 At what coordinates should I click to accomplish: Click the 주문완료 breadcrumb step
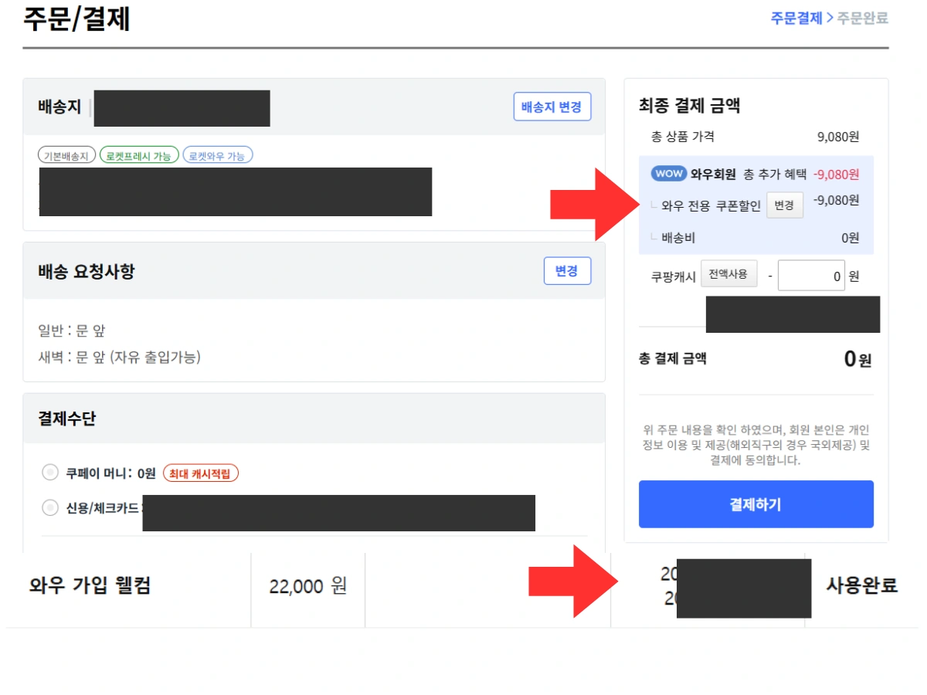[862, 18]
